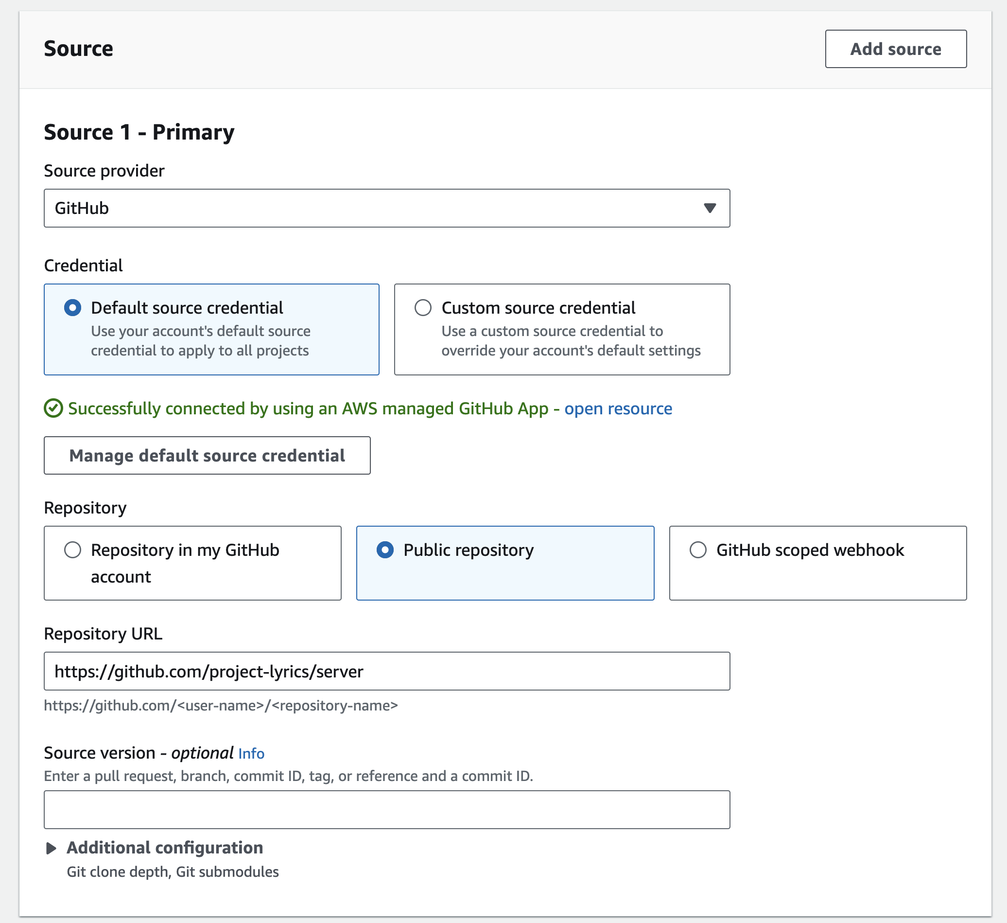
Task: Click the empty Source version field
Action: click(x=386, y=810)
